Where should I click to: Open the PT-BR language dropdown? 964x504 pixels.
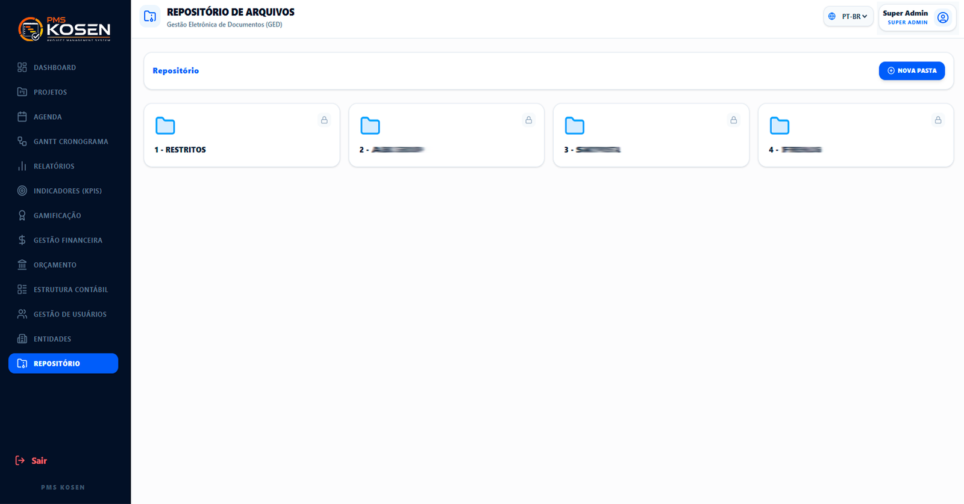click(848, 16)
